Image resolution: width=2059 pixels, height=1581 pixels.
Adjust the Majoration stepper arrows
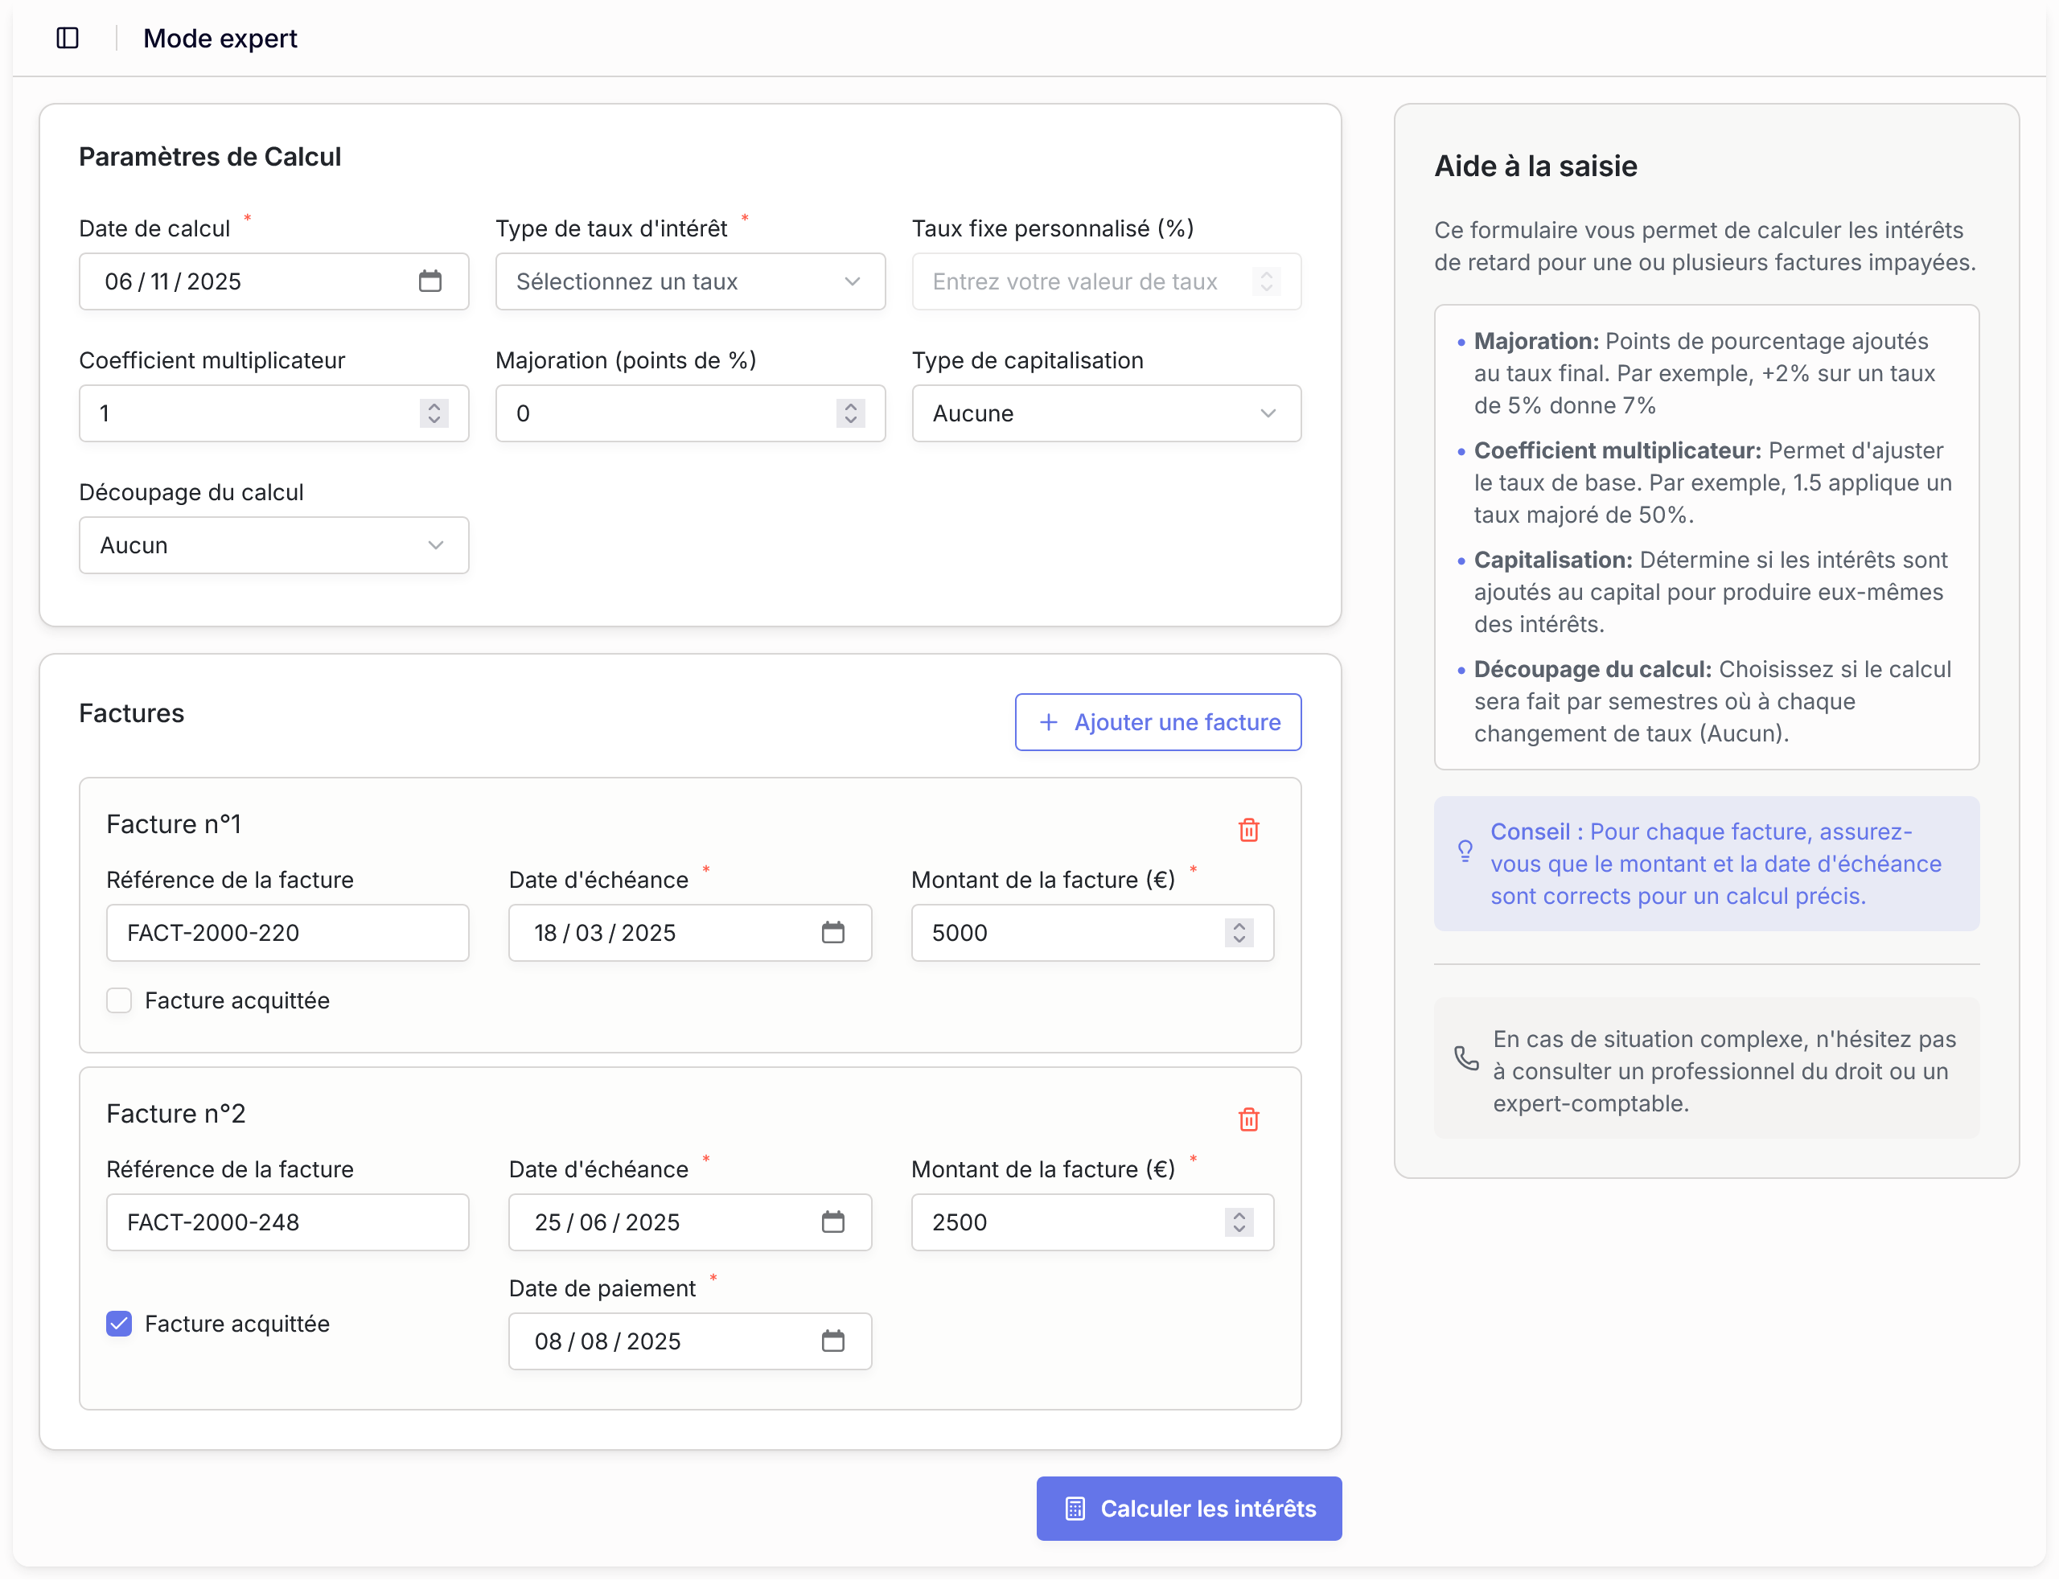coord(850,413)
